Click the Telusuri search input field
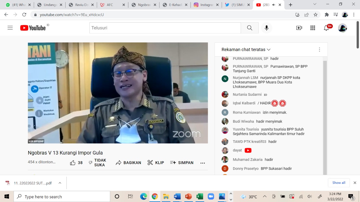360x202 pixels. (165, 28)
